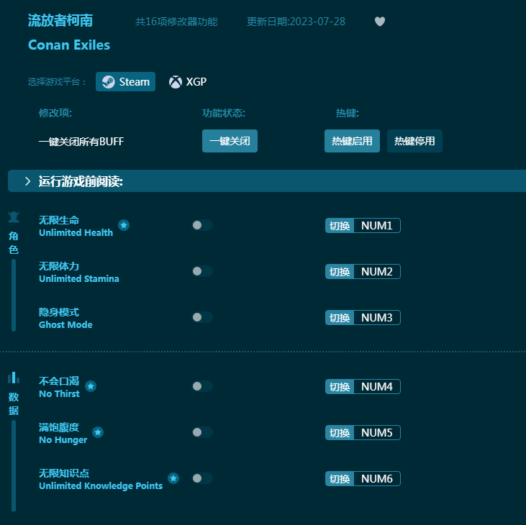Enable No Thirst switch
Viewport: 526px width, 525px height.
tap(202, 386)
